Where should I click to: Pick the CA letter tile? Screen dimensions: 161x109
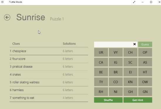(x=101, y=62)
